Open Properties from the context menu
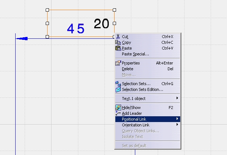 coord(148,63)
